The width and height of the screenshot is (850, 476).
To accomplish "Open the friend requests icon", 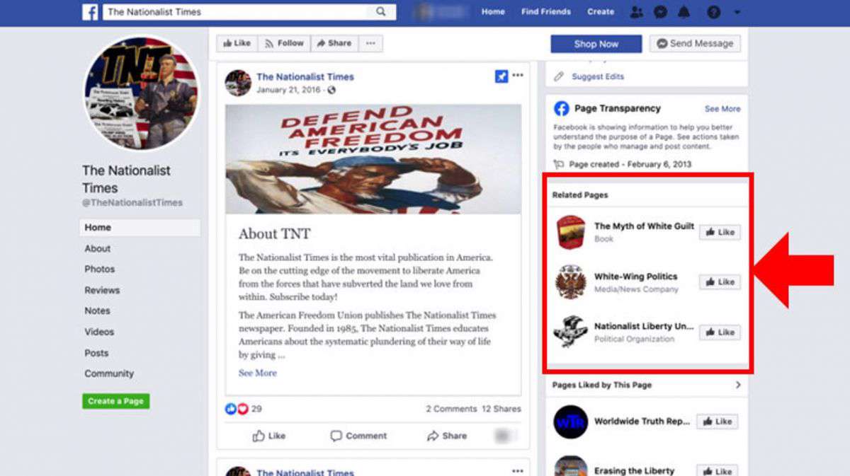I will (x=636, y=12).
